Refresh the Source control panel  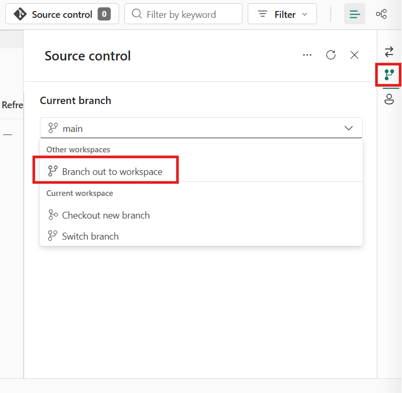(331, 55)
